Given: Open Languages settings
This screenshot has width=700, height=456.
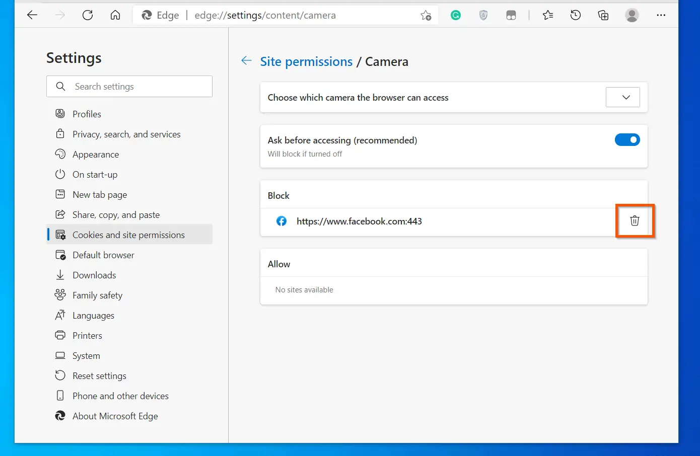Looking at the screenshot, I should 129,315.
